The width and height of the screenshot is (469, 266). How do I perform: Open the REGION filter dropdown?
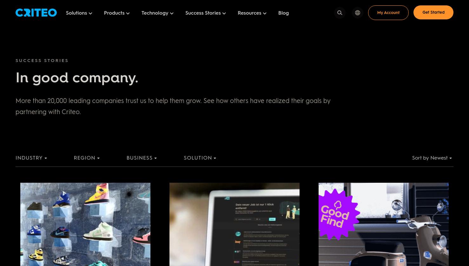click(x=87, y=158)
